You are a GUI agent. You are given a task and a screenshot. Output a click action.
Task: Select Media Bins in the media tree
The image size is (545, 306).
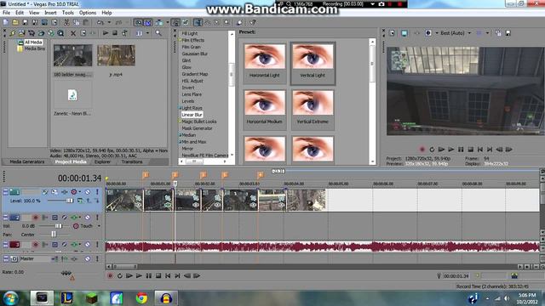tap(34, 48)
